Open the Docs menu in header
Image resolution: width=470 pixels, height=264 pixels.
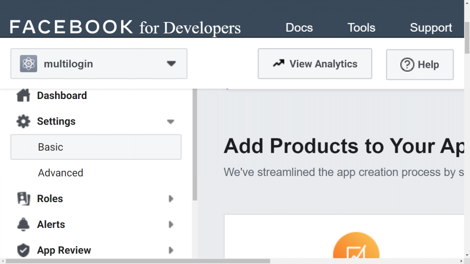pyautogui.click(x=299, y=27)
